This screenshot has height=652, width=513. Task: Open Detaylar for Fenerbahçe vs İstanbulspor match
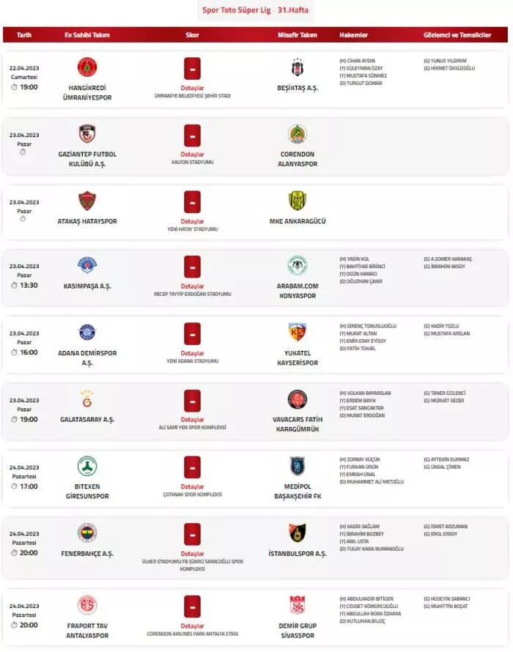(192, 553)
